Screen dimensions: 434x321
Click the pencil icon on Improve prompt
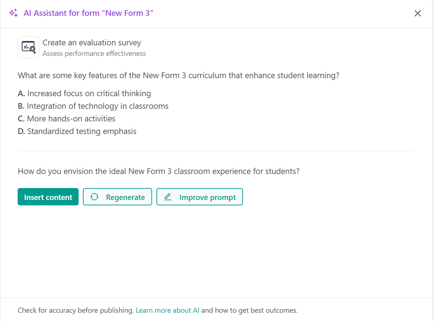point(168,197)
